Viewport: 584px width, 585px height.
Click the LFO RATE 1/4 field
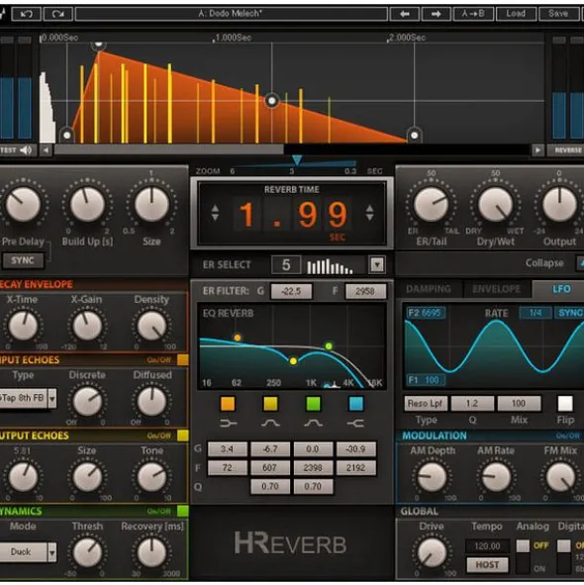click(x=535, y=313)
